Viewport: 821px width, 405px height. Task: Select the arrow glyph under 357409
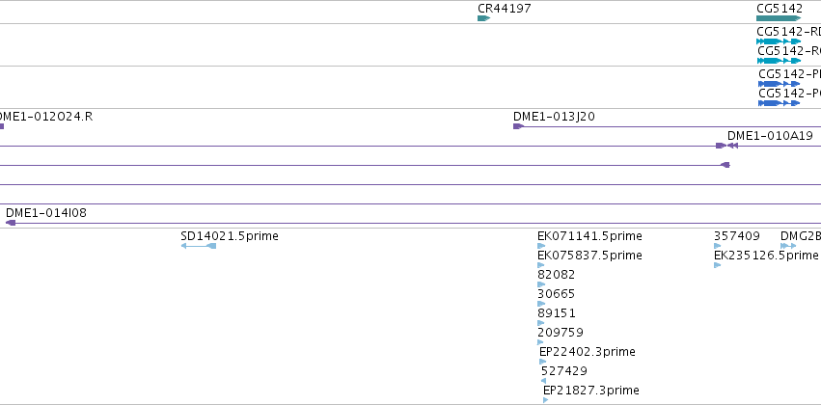click(x=718, y=246)
